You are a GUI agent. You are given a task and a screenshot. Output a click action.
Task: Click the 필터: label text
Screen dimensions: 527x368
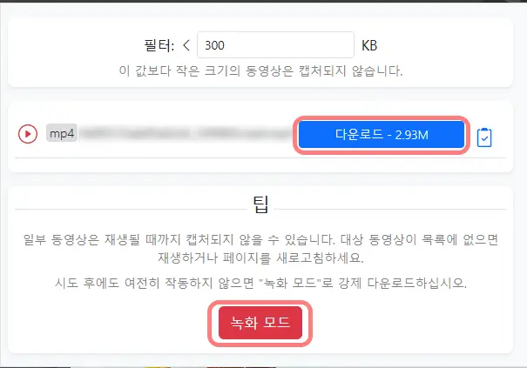click(x=159, y=45)
